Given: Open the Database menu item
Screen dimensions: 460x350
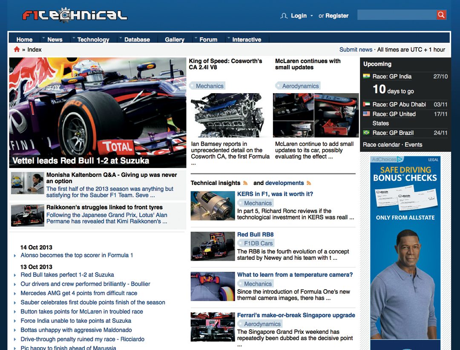Looking at the screenshot, I should [x=137, y=40].
